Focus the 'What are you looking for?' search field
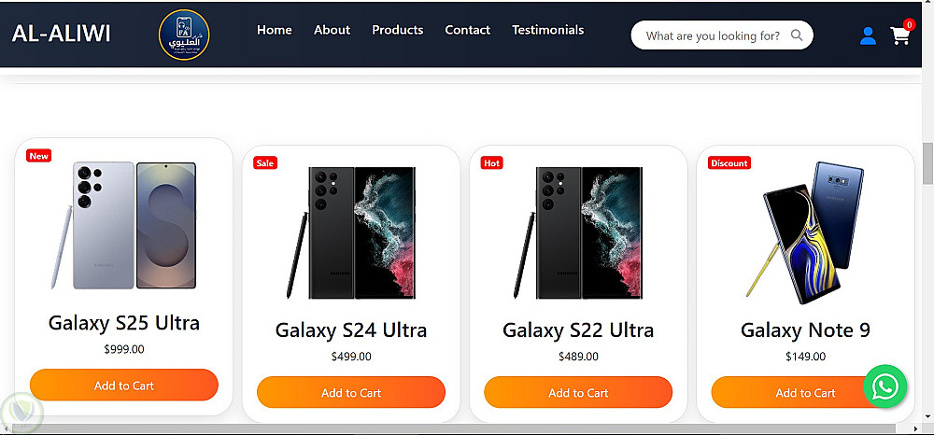The width and height of the screenshot is (934, 435). 712,36
